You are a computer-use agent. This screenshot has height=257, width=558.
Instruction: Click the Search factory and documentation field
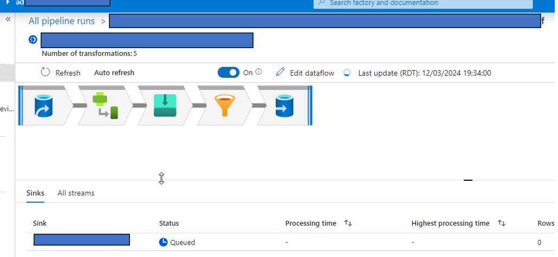[423, 4]
